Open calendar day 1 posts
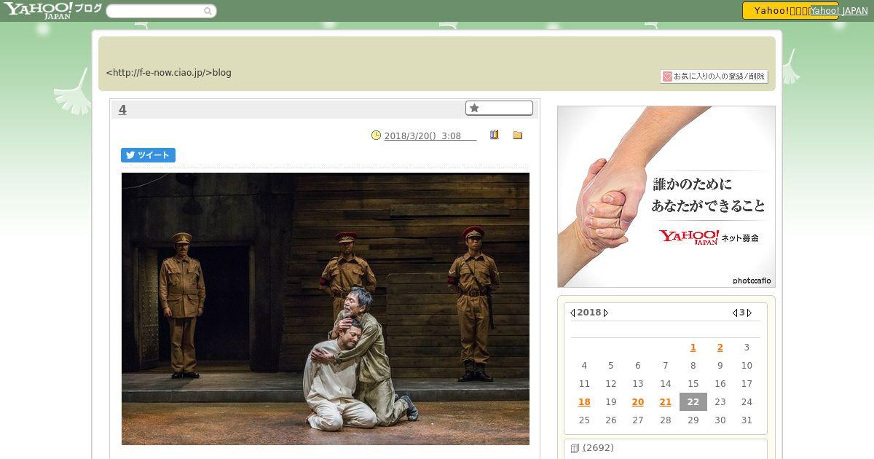 (x=693, y=348)
